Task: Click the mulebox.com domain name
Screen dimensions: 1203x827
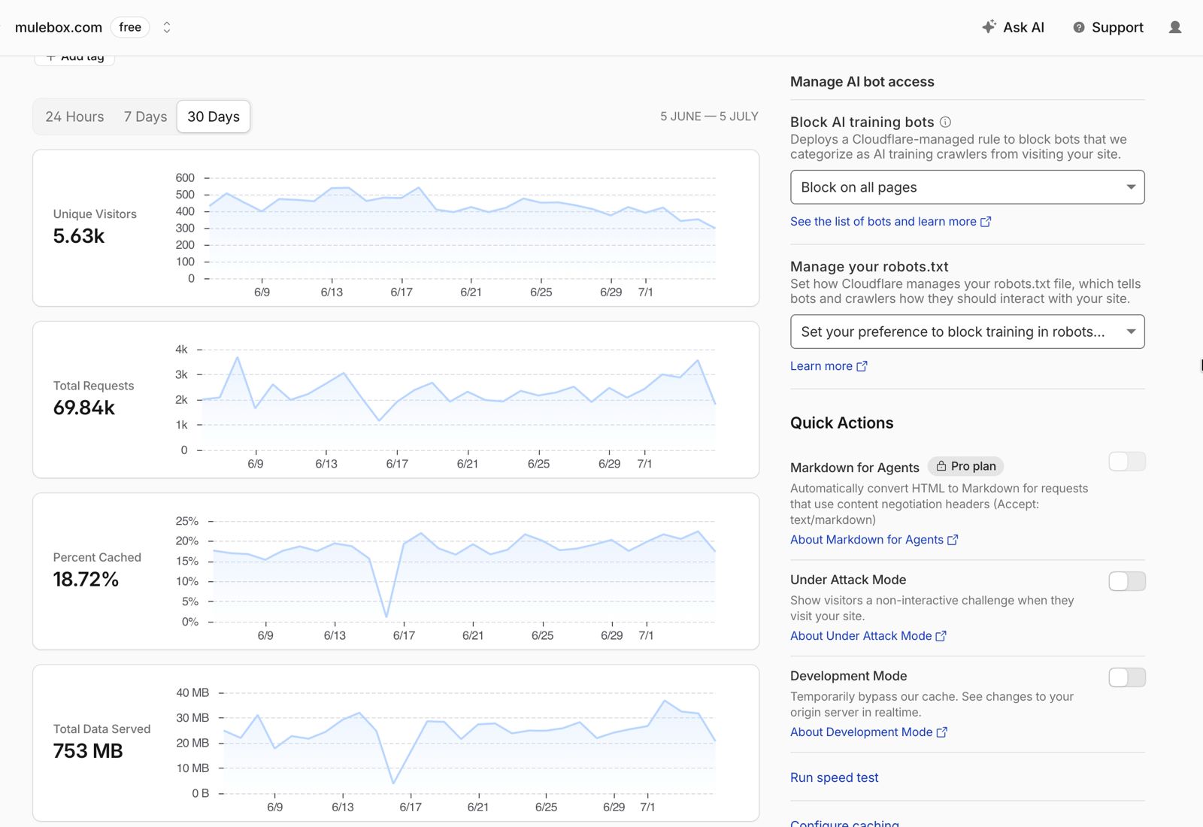Action: pos(59,27)
